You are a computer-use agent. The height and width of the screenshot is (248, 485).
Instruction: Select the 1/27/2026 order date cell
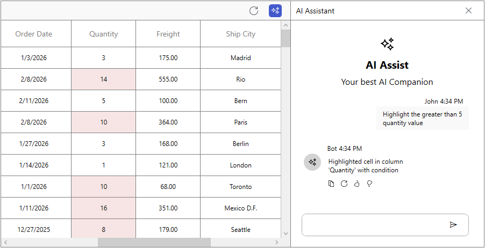(x=36, y=144)
